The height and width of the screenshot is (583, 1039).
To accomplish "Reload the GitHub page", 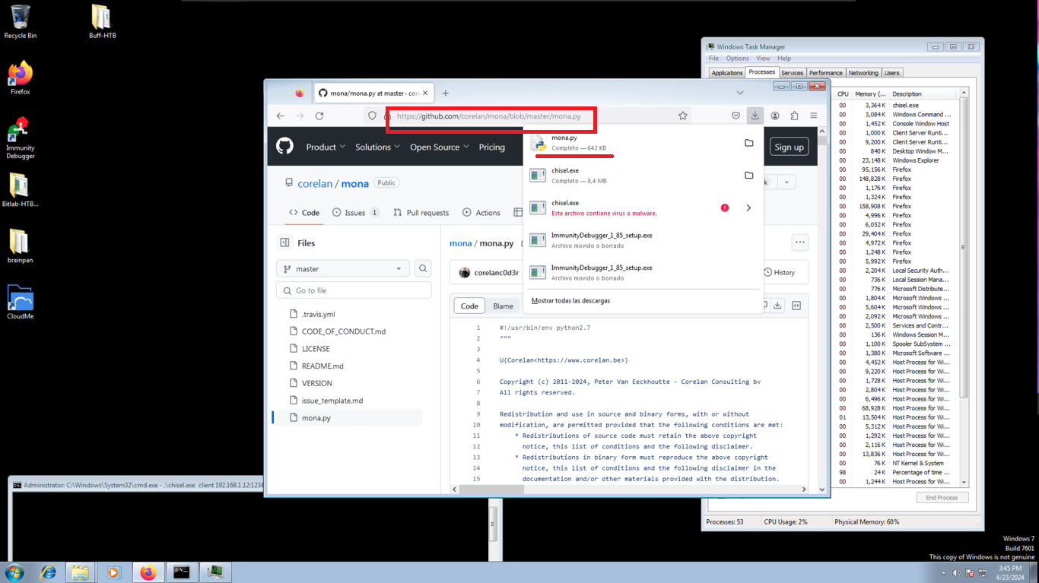I will click(x=319, y=116).
